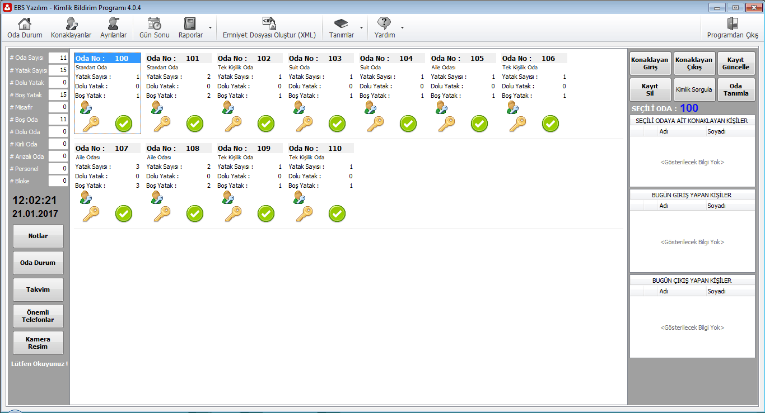This screenshot has height=413, width=765.
Task: Click green check icon for room 105
Action: click(479, 124)
